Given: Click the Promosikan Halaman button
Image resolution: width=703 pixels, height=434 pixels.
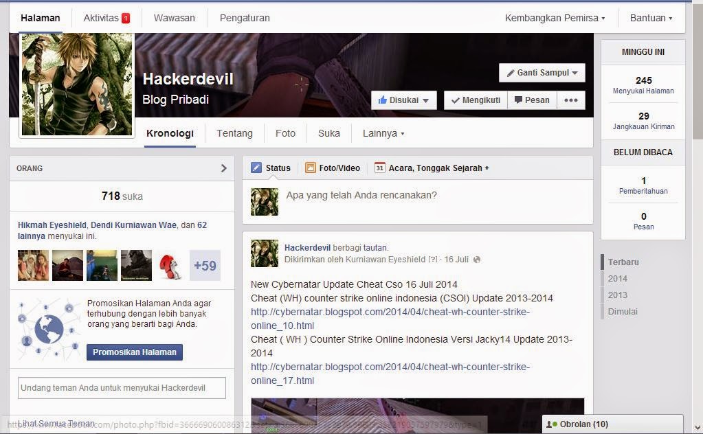Looking at the screenshot, I should click(135, 352).
